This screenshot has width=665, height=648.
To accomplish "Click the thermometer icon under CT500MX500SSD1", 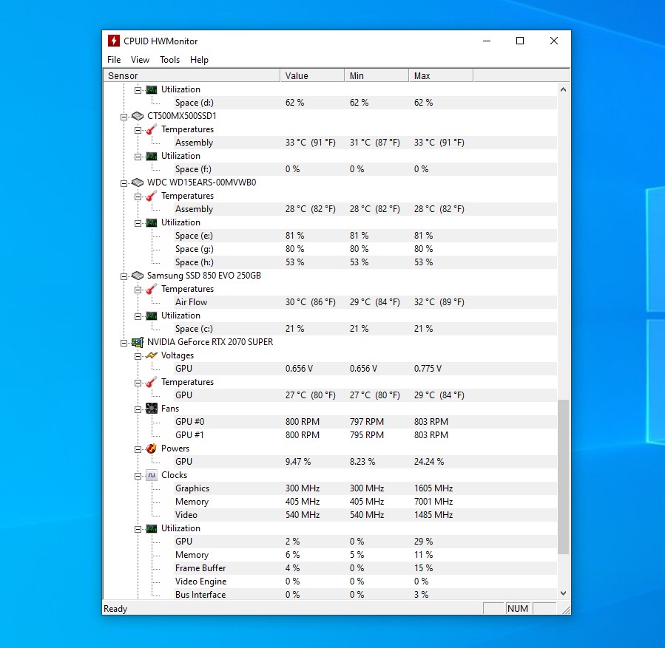I will click(x=152, y=129).
